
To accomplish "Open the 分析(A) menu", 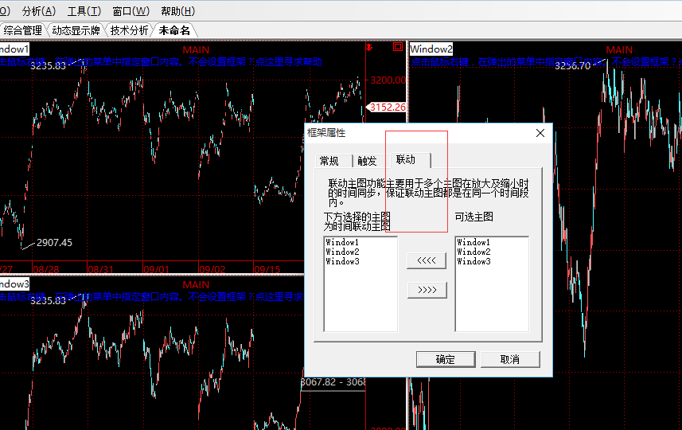I will [x=39, y=11].
